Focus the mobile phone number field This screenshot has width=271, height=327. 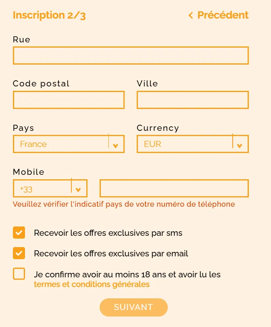point(174,189)
